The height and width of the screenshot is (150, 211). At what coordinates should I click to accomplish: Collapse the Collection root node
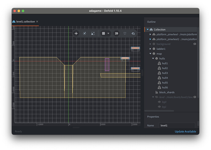(148, 29)
